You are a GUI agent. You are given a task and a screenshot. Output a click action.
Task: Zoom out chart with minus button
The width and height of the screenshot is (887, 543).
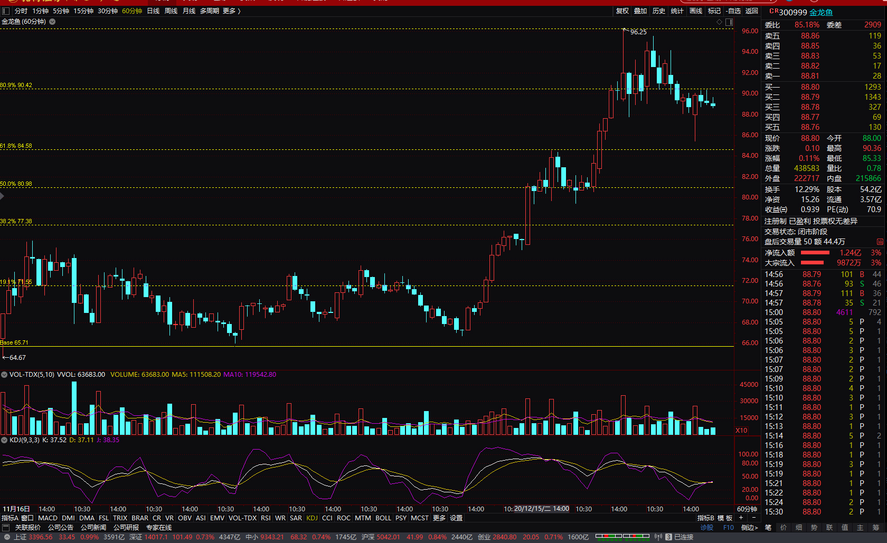click(753, 518)
